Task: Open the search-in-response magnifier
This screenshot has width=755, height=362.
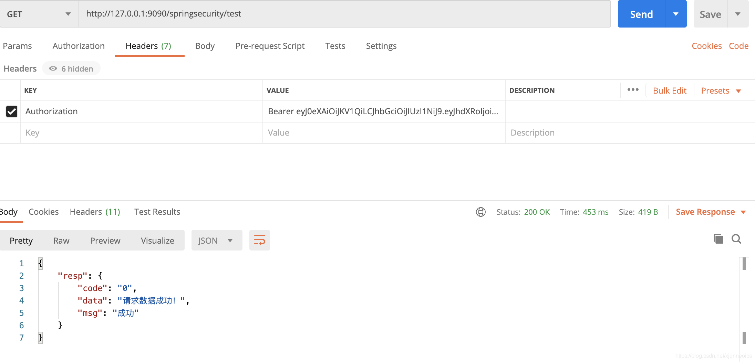Action: (x=736, y=239)
